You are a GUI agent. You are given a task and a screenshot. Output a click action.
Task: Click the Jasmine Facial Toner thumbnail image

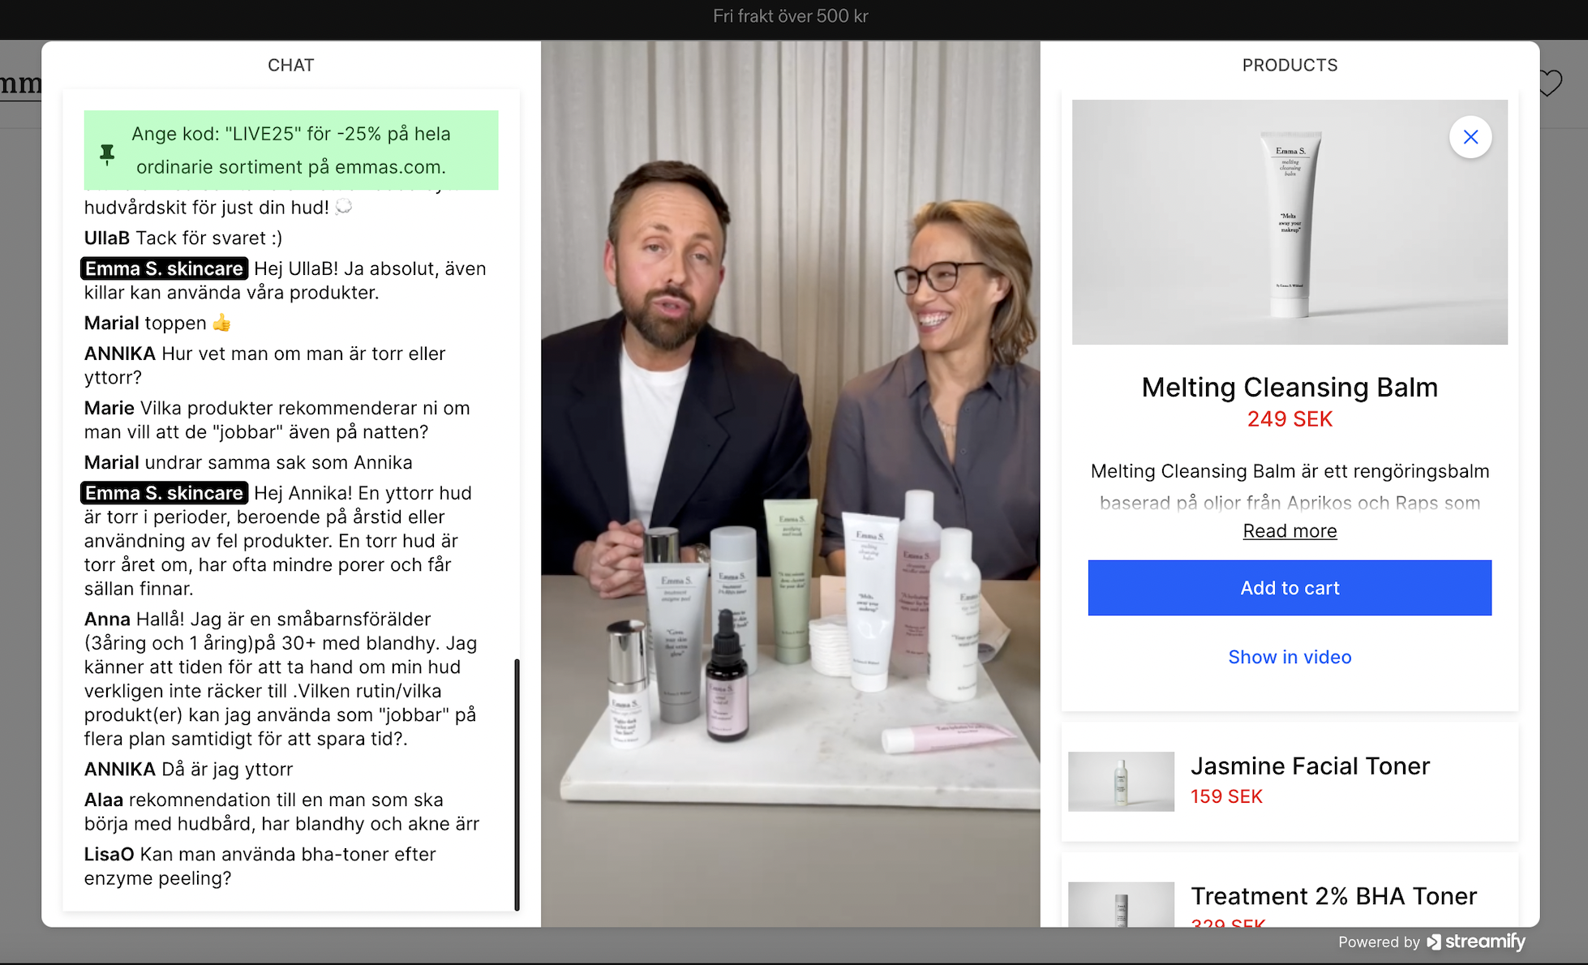1121,782
